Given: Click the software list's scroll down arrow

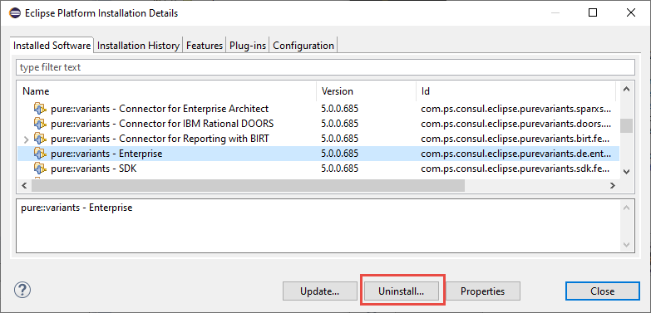Looking at the screenshot, I should pos(627,171).
